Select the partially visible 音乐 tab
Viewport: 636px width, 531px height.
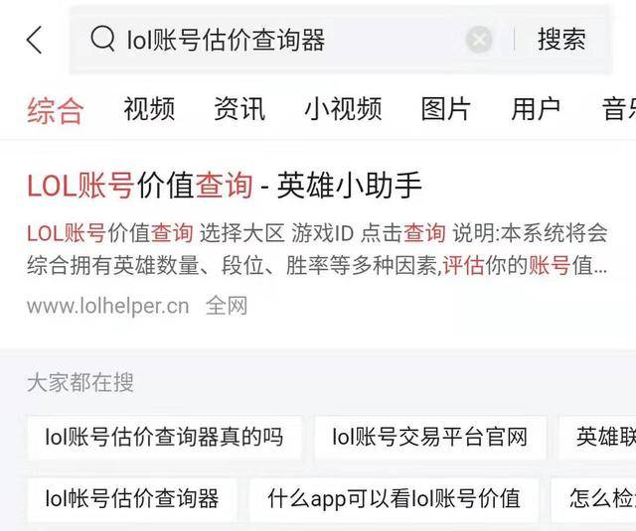[619, 109]
